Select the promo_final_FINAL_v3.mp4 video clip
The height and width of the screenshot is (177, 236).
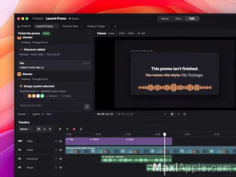click(150, 150)
